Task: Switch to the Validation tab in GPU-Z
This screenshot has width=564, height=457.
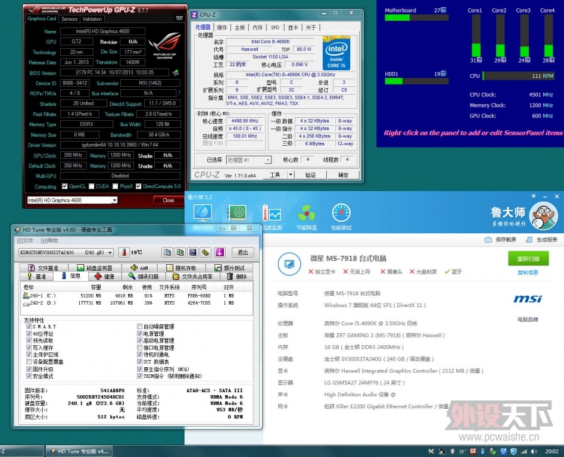Action: tap(92, 19)
